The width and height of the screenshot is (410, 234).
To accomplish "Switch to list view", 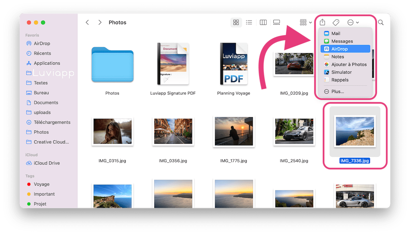I will [x=249, y=22].
